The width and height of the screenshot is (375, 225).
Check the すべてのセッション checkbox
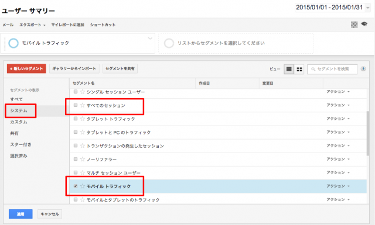[76, 105]
